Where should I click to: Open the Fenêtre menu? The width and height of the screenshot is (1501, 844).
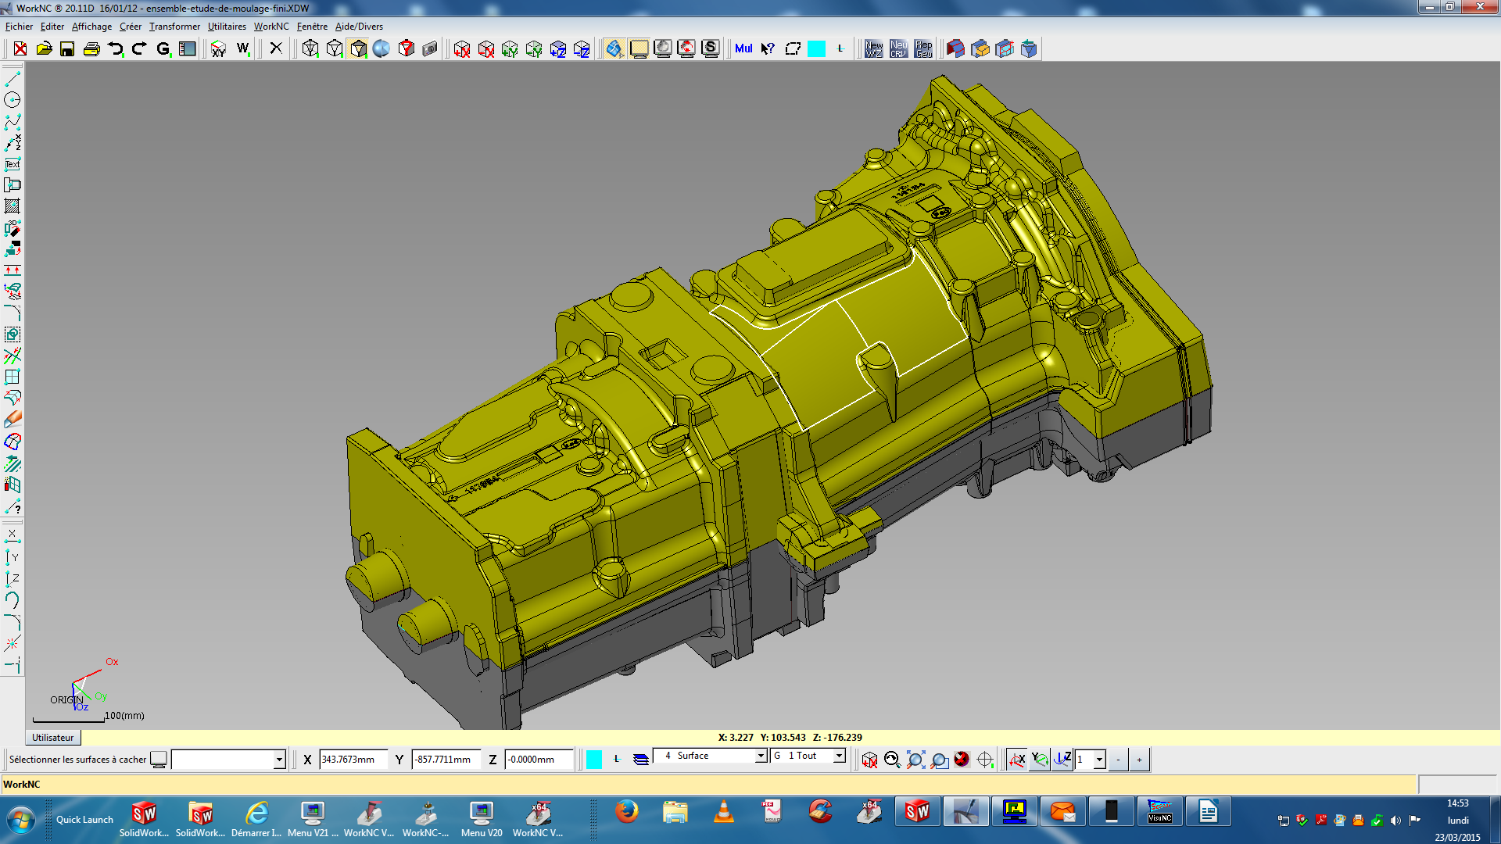(312, 27)
